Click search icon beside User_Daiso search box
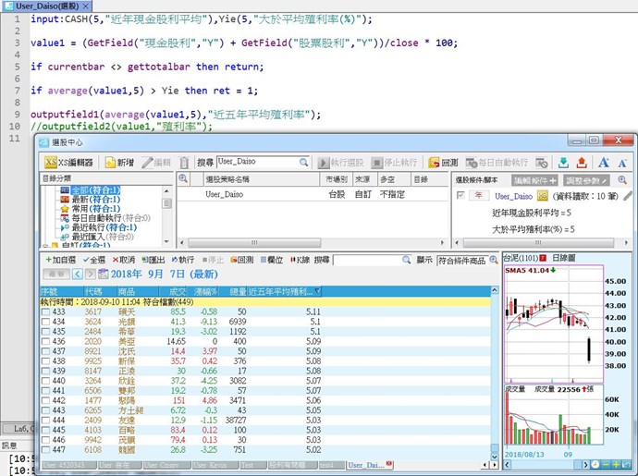Viewport: 638px width, 476px height. tap(302, 162)
